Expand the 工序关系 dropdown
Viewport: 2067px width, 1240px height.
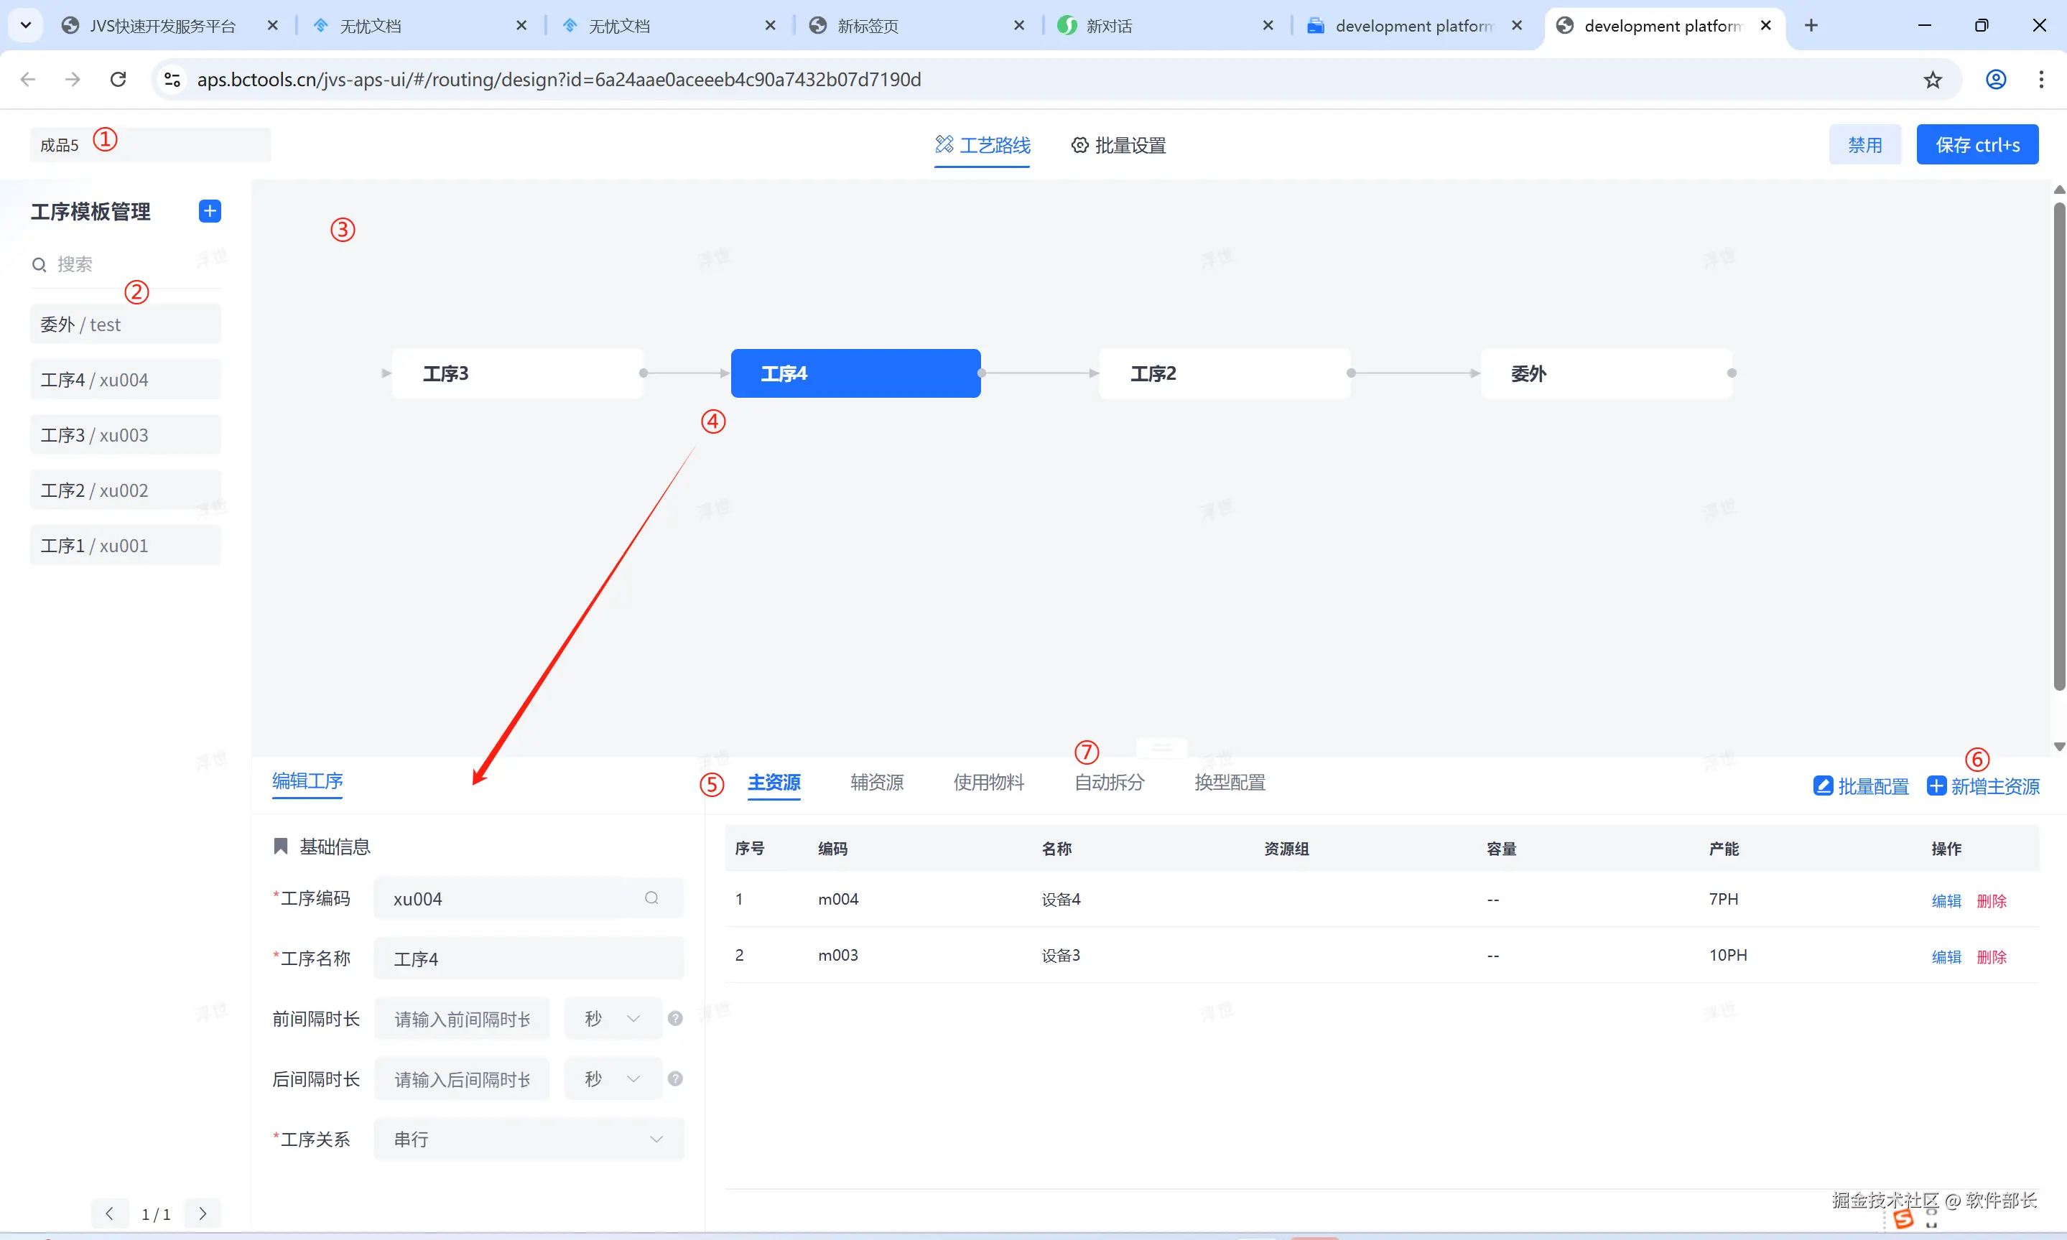tap(529, 1139)
